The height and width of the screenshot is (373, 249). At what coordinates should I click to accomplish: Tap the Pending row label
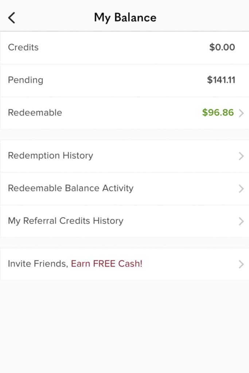[x=26, y=80]
